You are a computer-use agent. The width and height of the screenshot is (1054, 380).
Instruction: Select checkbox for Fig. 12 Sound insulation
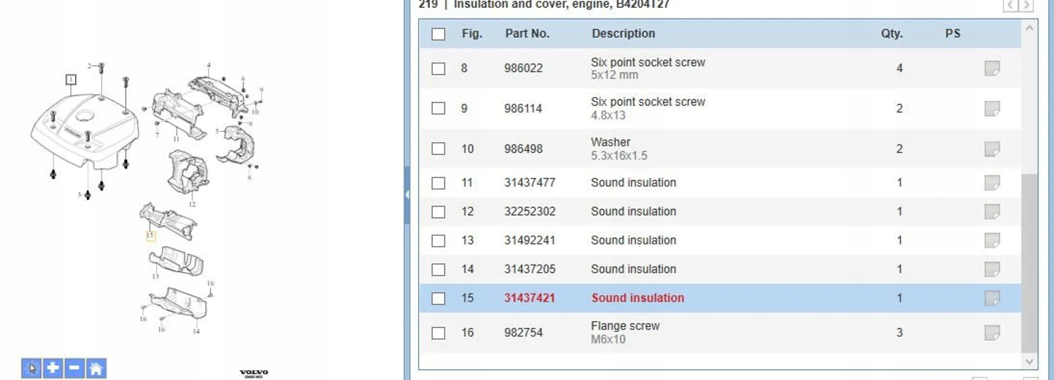pos(438,212)
